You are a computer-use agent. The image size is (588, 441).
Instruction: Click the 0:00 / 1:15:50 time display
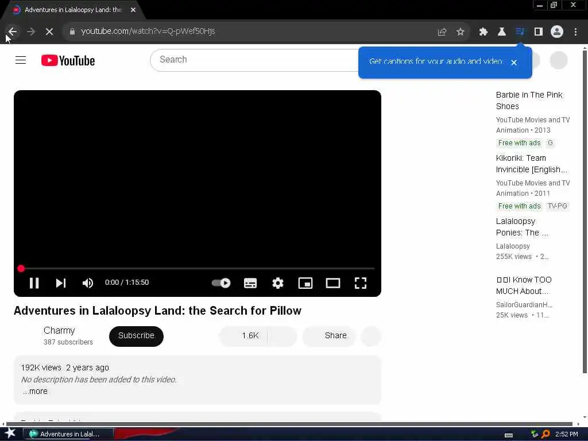click(127, 283)
